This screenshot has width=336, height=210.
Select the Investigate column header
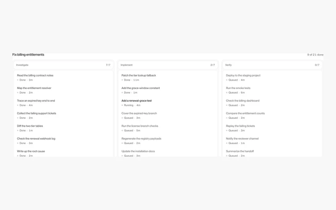tap(63, 65)
